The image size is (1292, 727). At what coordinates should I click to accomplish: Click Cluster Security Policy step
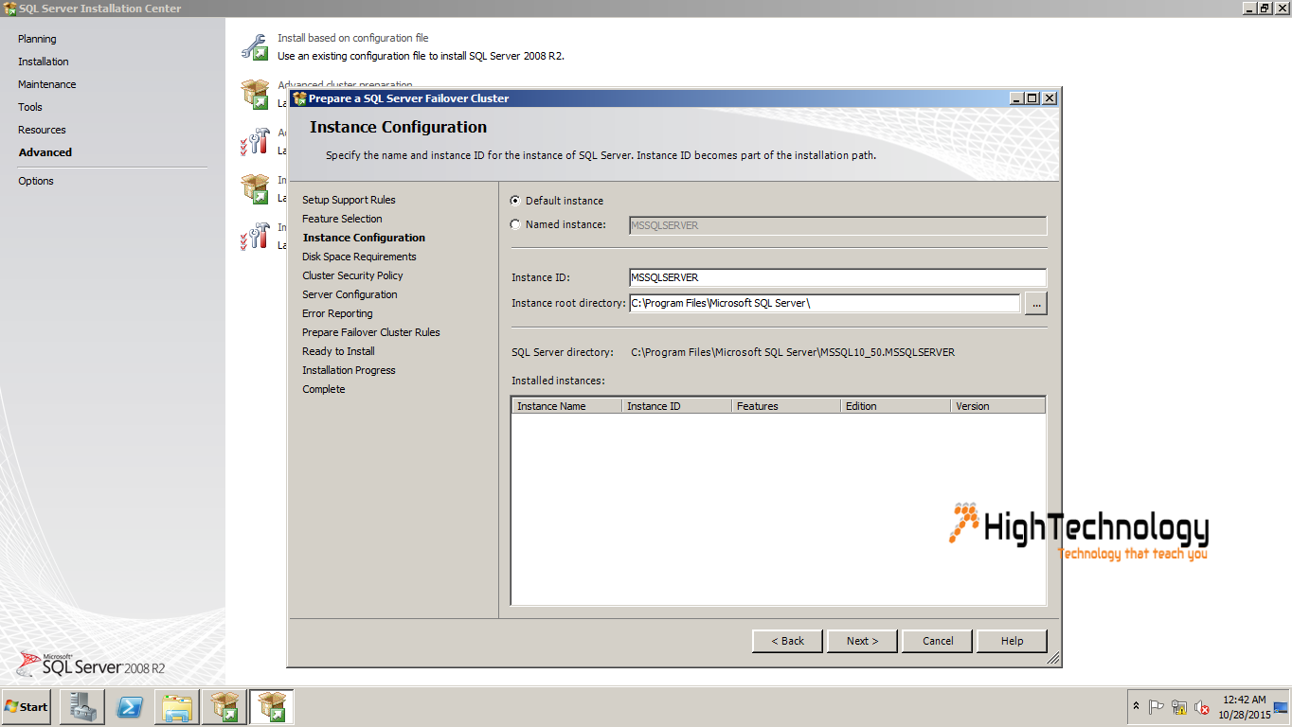(352, 275)
